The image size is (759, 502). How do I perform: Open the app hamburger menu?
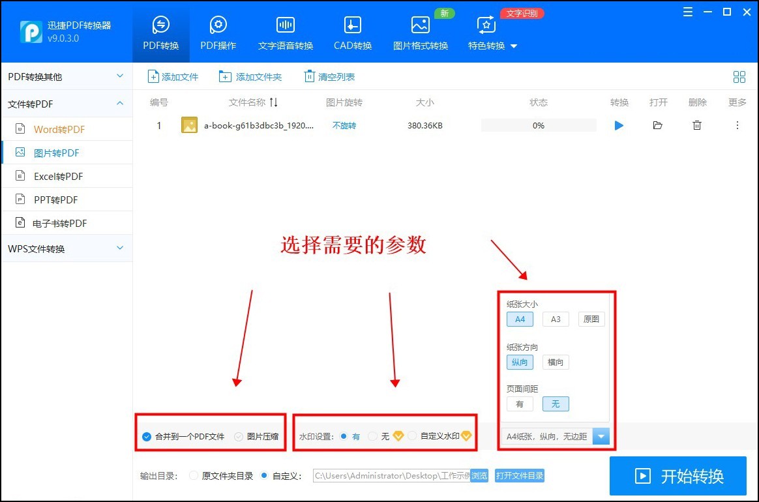[687, 11]
